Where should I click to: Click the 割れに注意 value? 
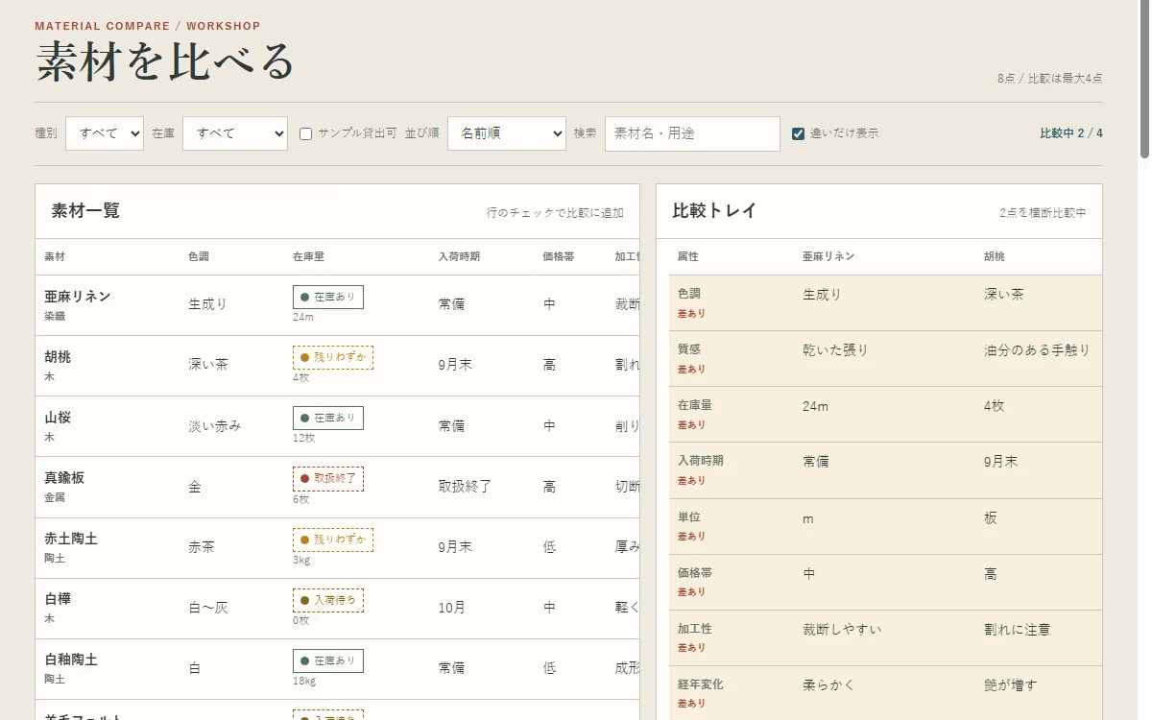tap(1018, 630)
